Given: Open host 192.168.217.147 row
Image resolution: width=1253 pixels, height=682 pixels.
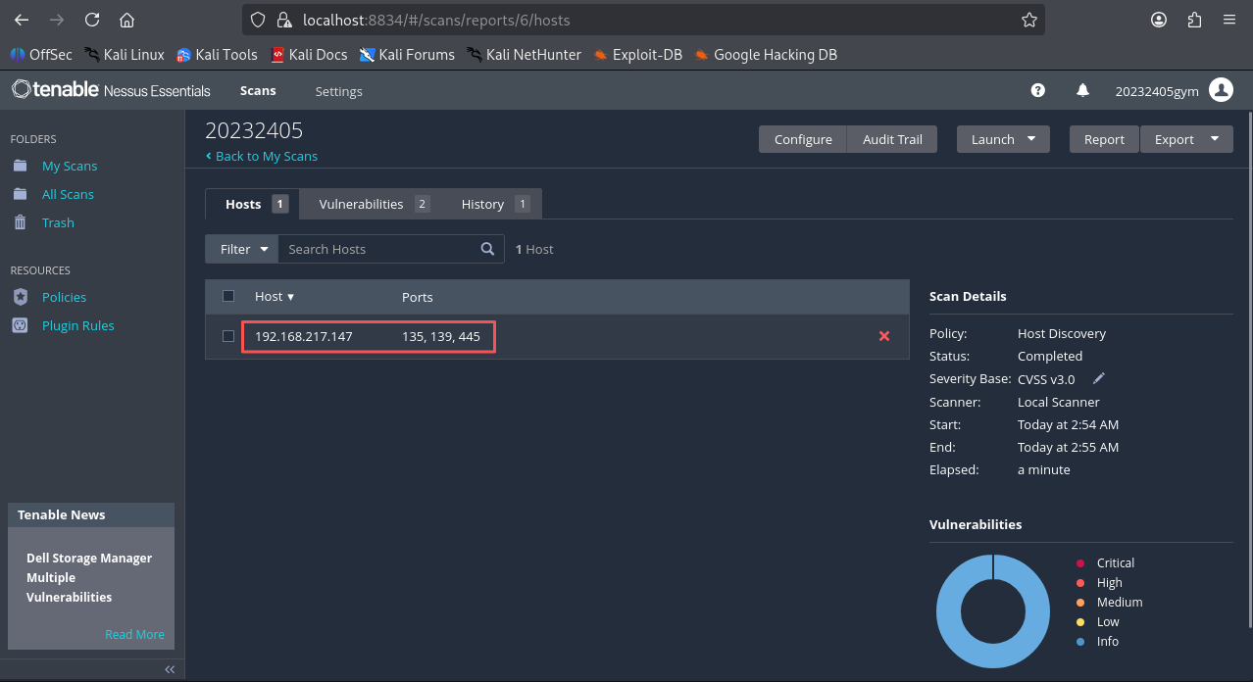Looking at the screenshot, I should (x=557, y=336).
